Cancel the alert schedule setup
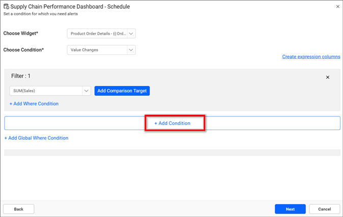 [x=324, y=209]
